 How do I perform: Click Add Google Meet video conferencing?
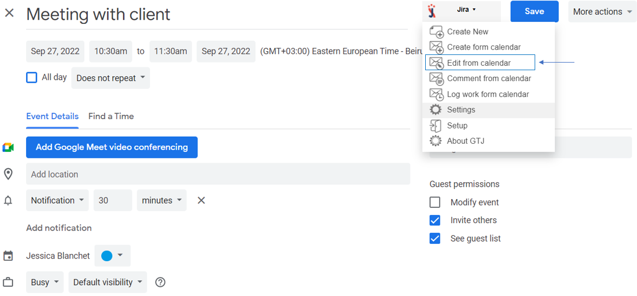(112, 147)
